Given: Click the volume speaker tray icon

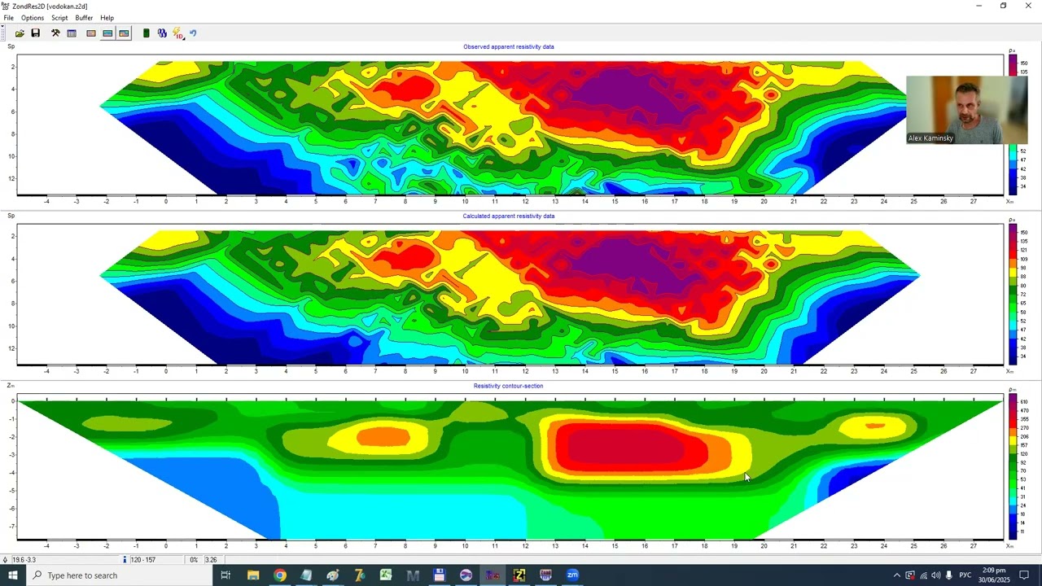Looking at the screenshot, I should click(935, 575).
